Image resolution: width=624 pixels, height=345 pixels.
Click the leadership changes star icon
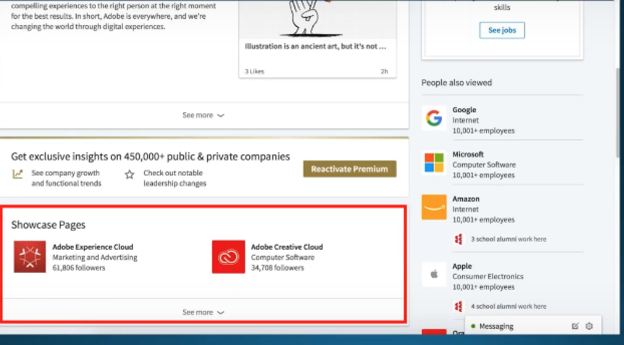(129, 175)
